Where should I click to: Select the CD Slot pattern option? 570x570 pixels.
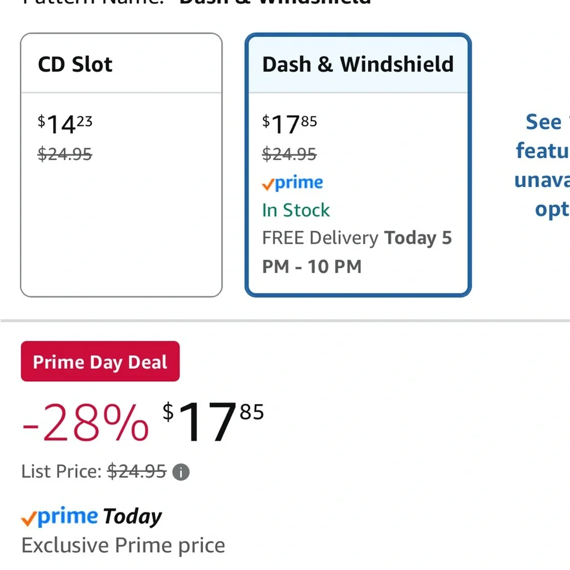click(121, 165)
